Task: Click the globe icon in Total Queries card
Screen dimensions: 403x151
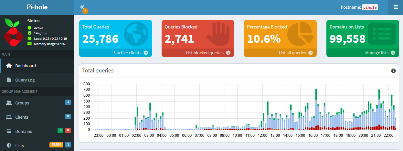Action: (x=136, y=34)
